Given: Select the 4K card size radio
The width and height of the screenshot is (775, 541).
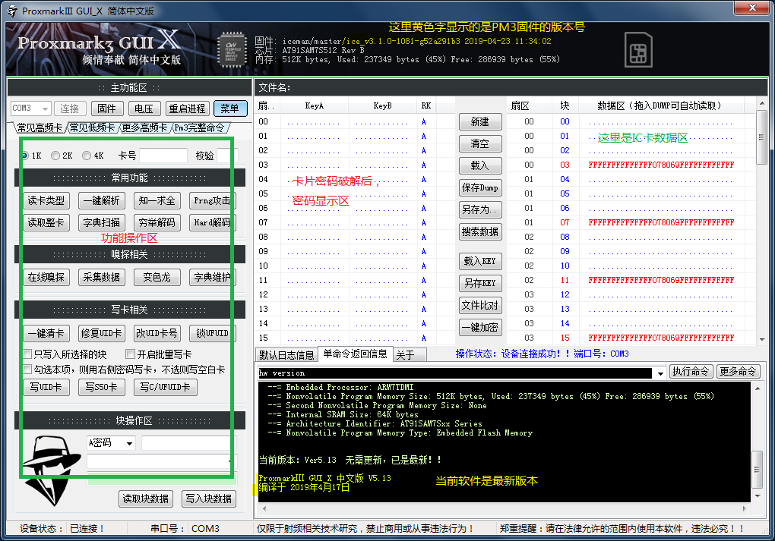Looking at the screenshot, I should [x=87, y=156].
